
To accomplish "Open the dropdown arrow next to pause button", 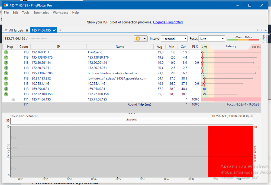I will coord(145,39).
